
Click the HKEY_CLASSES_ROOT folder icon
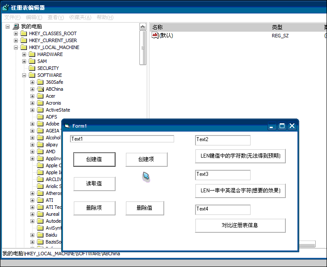click(24, 33)
